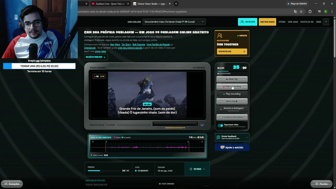Bookmark the page with the star icon

click(x=301, y=12)
